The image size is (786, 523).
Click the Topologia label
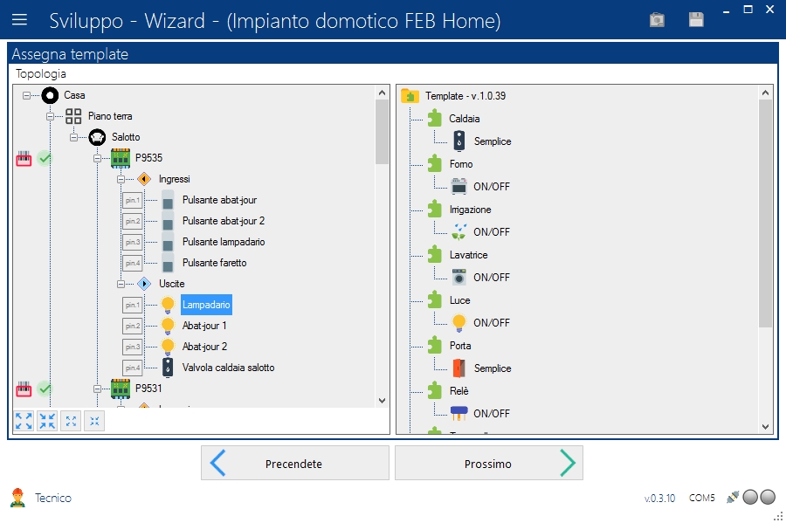40,73
